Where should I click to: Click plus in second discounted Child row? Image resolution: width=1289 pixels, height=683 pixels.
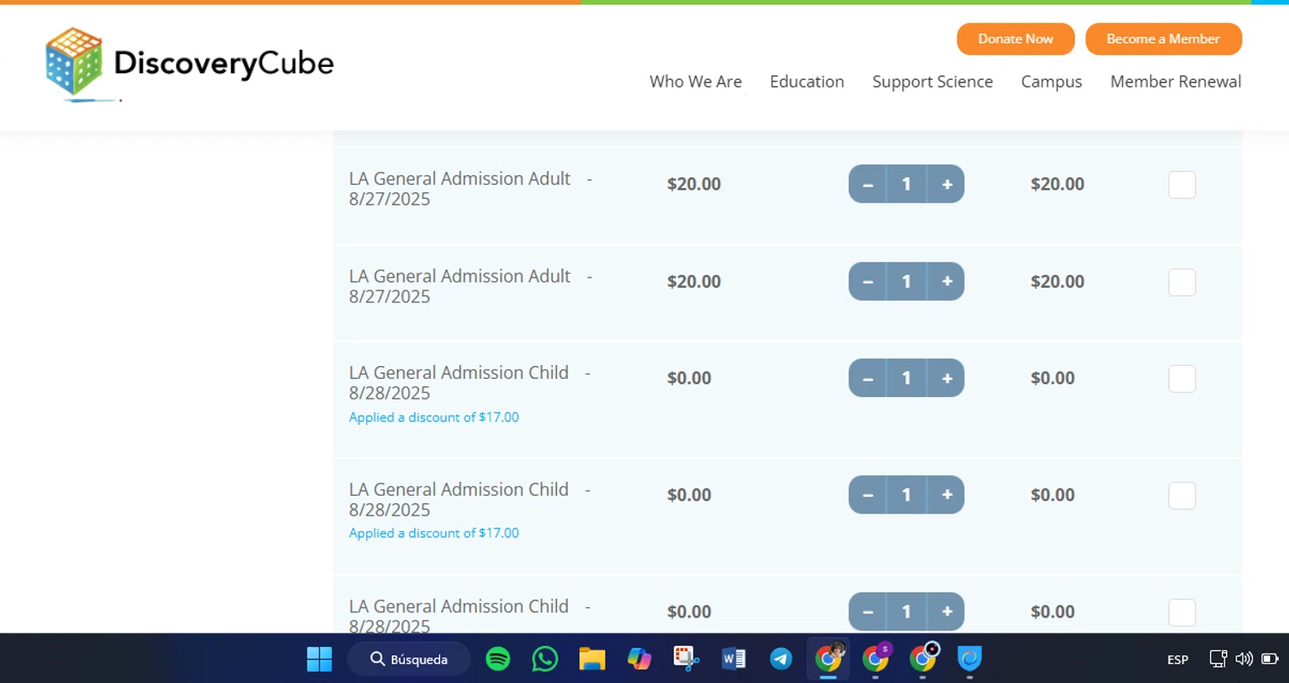[946, 495]
